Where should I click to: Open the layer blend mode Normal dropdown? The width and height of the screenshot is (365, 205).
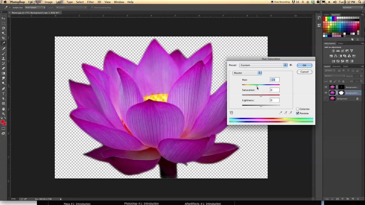[334, 76]
